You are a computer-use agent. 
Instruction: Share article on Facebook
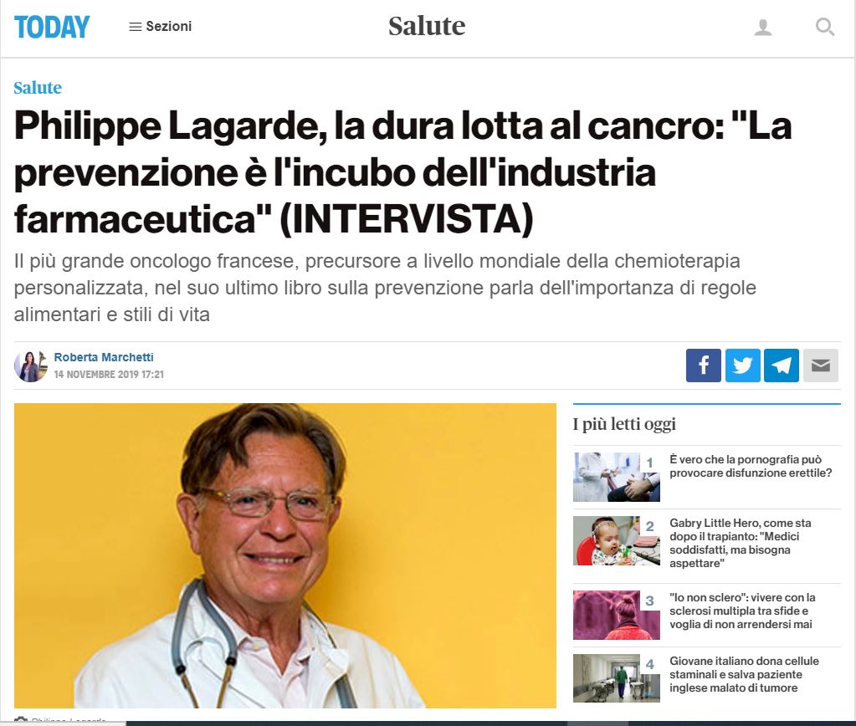[x=703, y=366]
